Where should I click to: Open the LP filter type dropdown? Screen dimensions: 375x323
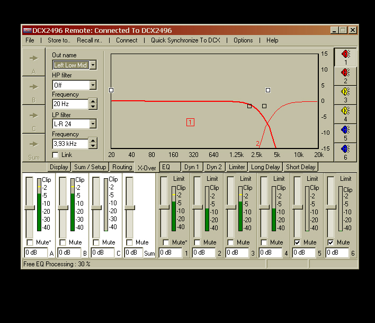coord(93,124)
